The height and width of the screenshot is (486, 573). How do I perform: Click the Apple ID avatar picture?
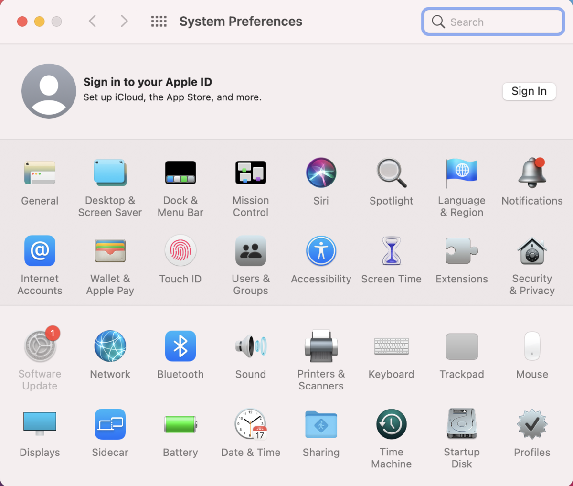pyautogui.click(x=49, y=91)
